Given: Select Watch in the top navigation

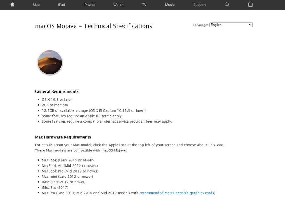Looking at the screenshot, I should 118,5.
